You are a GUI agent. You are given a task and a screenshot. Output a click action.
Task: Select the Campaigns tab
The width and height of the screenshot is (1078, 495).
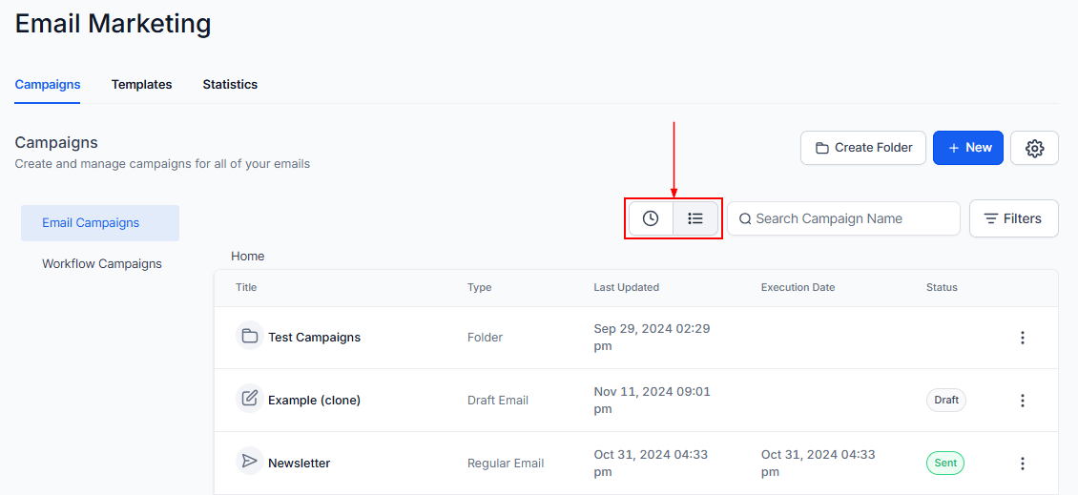click(48, 84)
